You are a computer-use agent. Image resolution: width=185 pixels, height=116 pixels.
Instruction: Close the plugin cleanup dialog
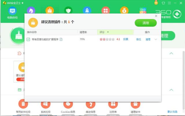[x=156, y=16]
